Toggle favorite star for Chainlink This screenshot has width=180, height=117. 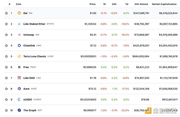[6, 46]
